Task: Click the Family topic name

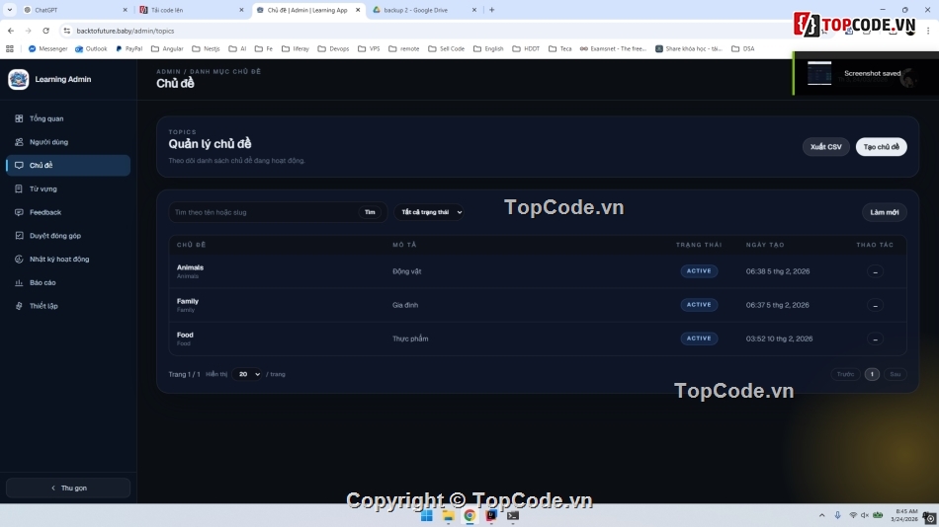Action: point(188,301)
